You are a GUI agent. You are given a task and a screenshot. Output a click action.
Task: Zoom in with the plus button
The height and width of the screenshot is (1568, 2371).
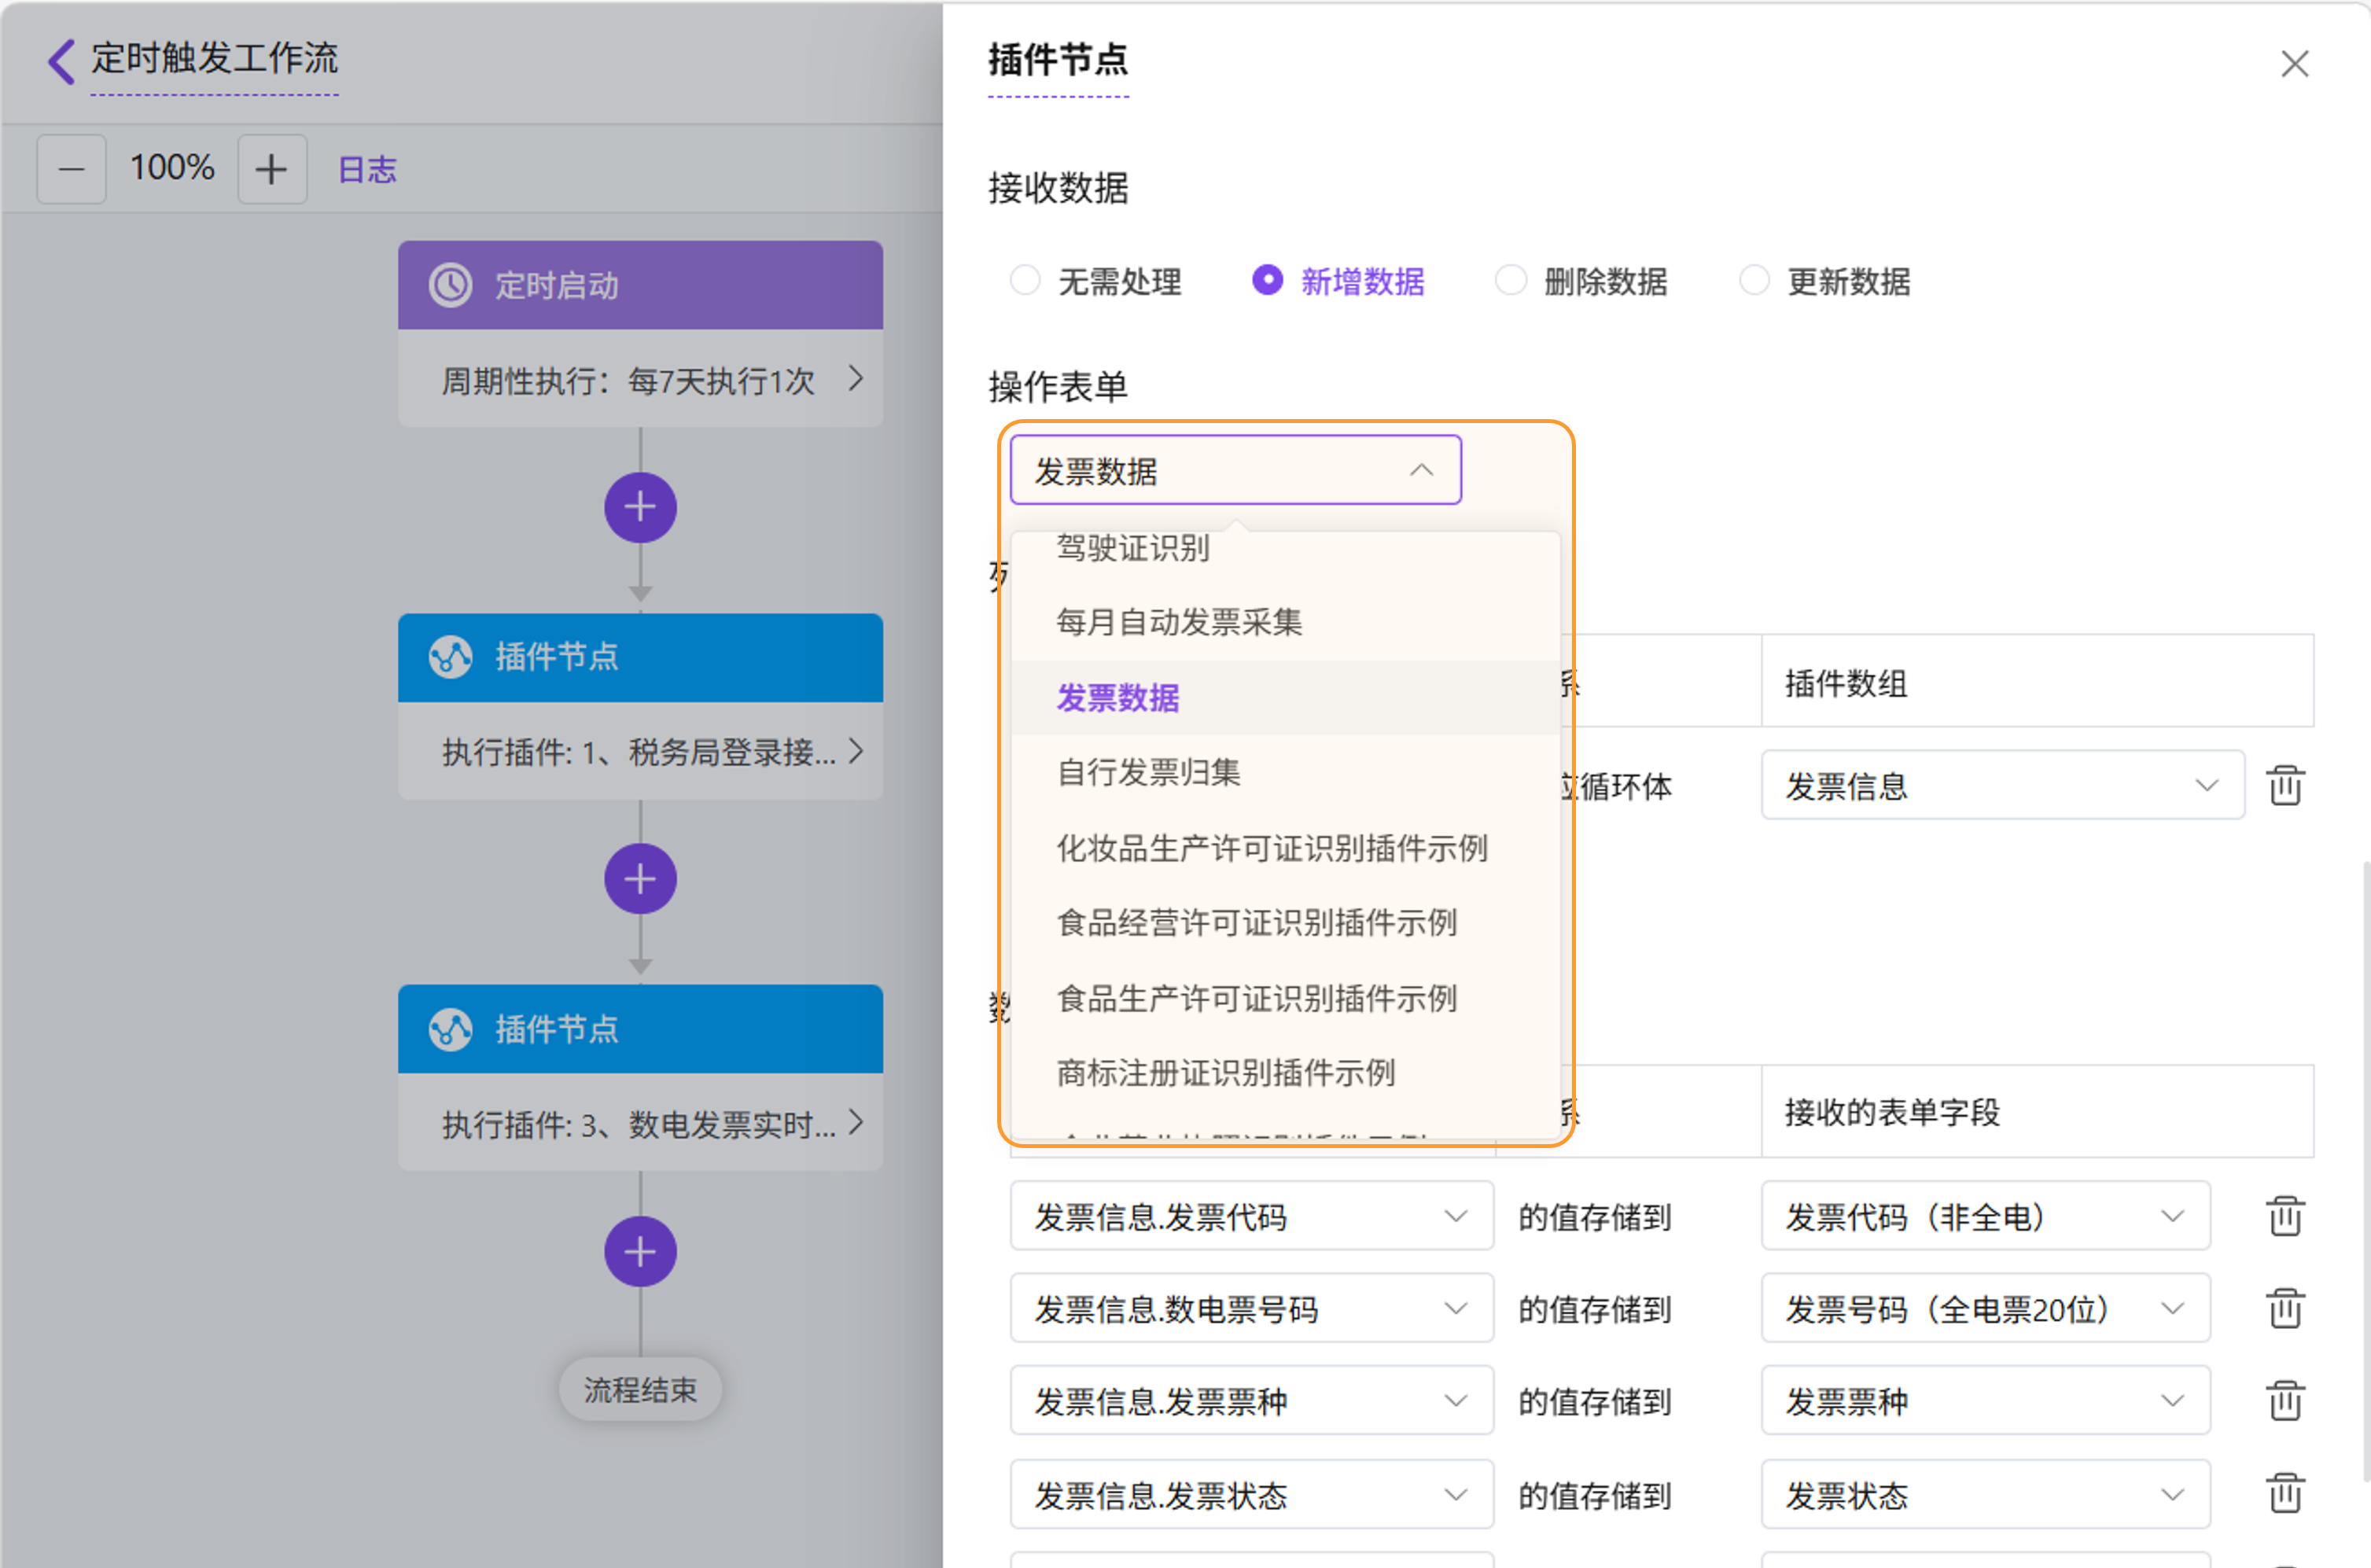click(271, 169)
